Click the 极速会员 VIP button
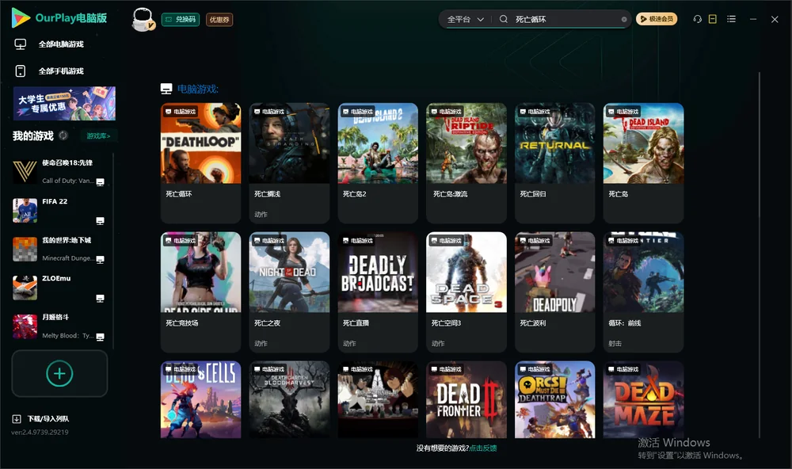Image resolution: width=792 pixels, height=469 pixels. point(657,19)
